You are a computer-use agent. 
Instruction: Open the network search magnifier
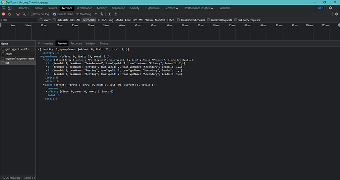click(x=24, y=14)
